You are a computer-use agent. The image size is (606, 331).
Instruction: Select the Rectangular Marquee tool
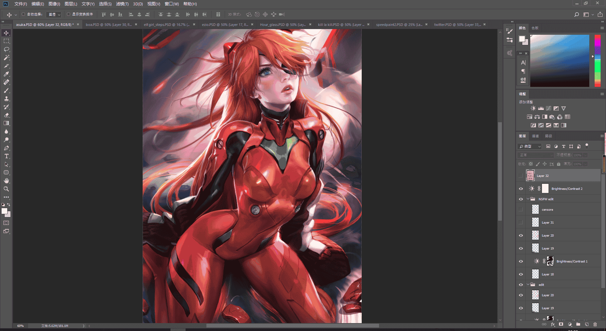click(6, 41)
